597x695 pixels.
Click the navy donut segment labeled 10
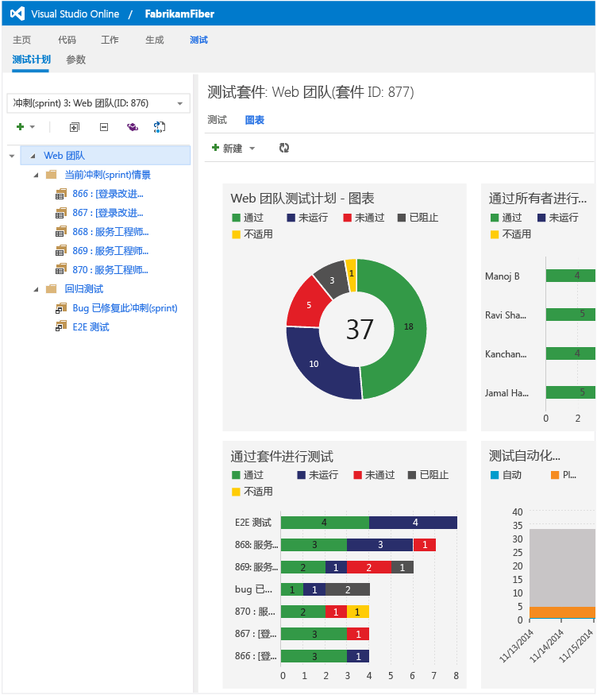pyautogui.click(x=314, y=365)
